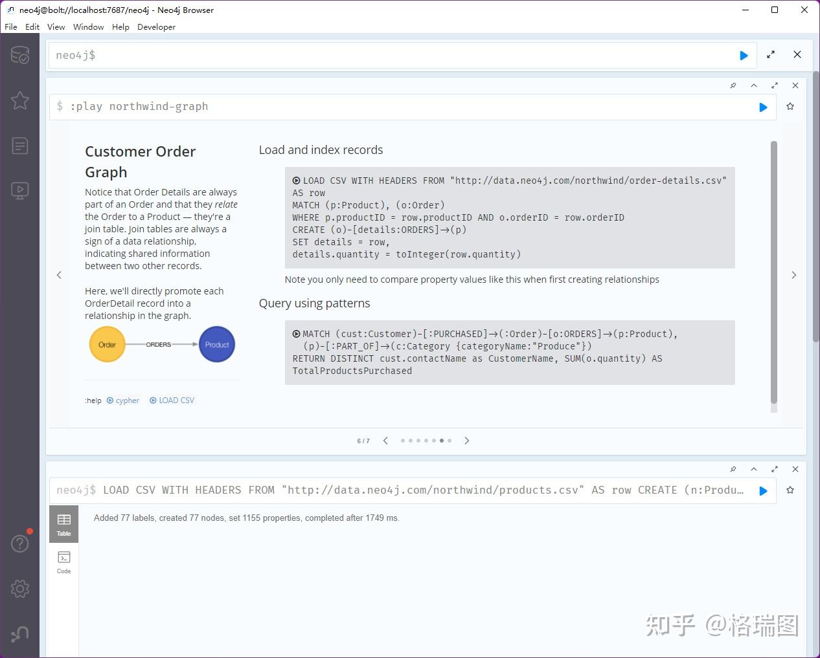Click the LOAD CSV products query text
Viewport: 820px width, 658px height.
[423, 490]
